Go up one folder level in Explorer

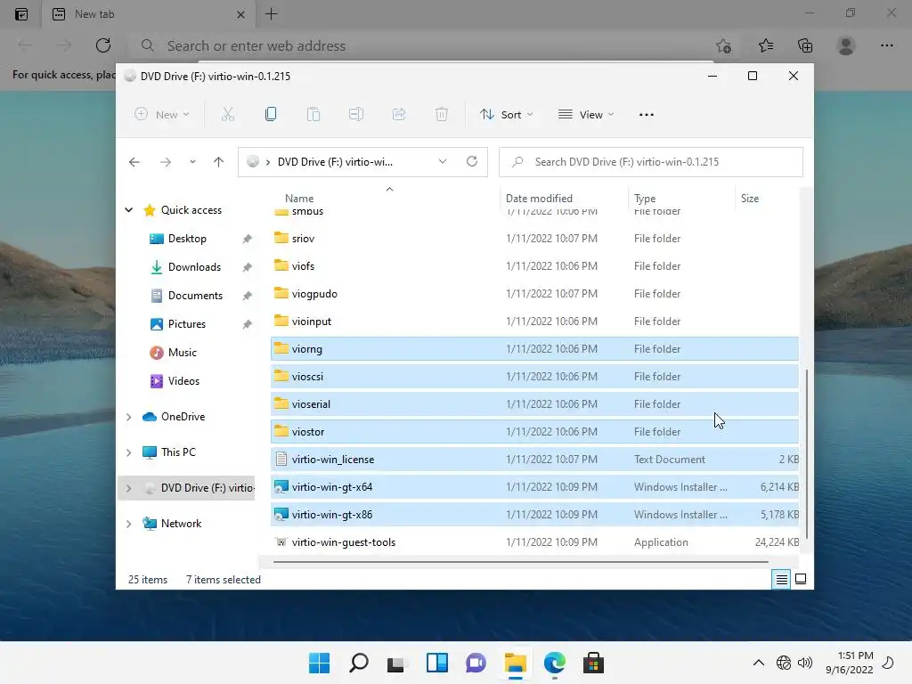click(x=219, y=162)
